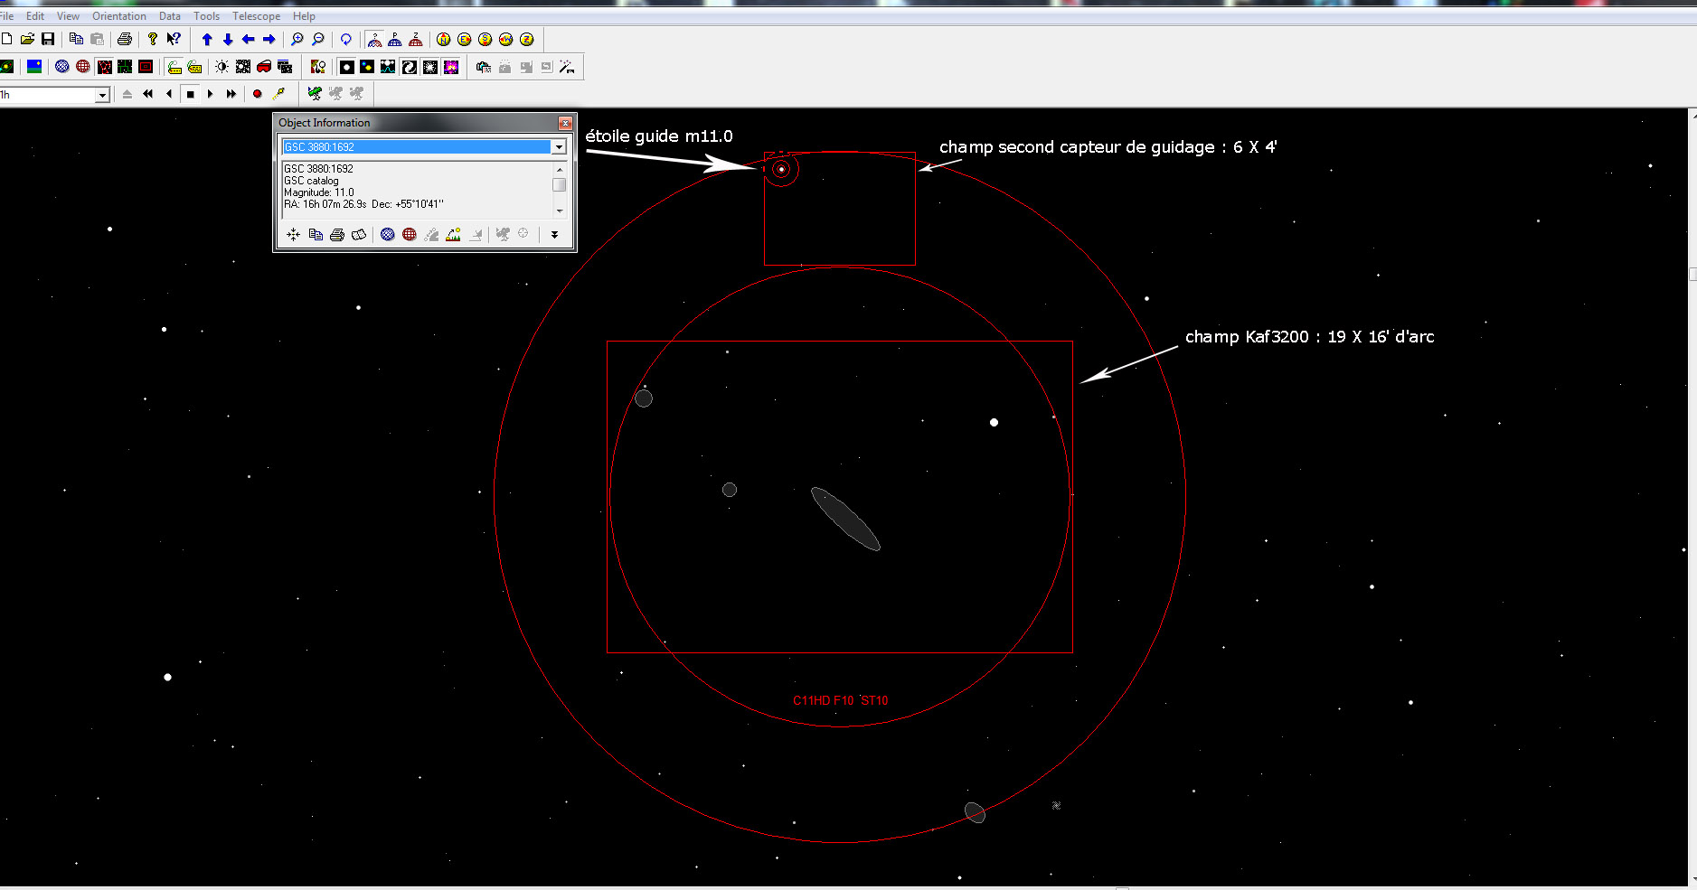Open the book icon in Object Information

point(359,234)
